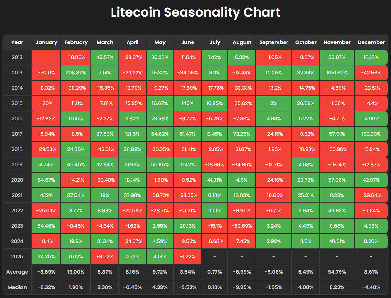The height and width of the screenshot is (298, 391).
Task: Select the 2017 row label
Action: [17, 134]
